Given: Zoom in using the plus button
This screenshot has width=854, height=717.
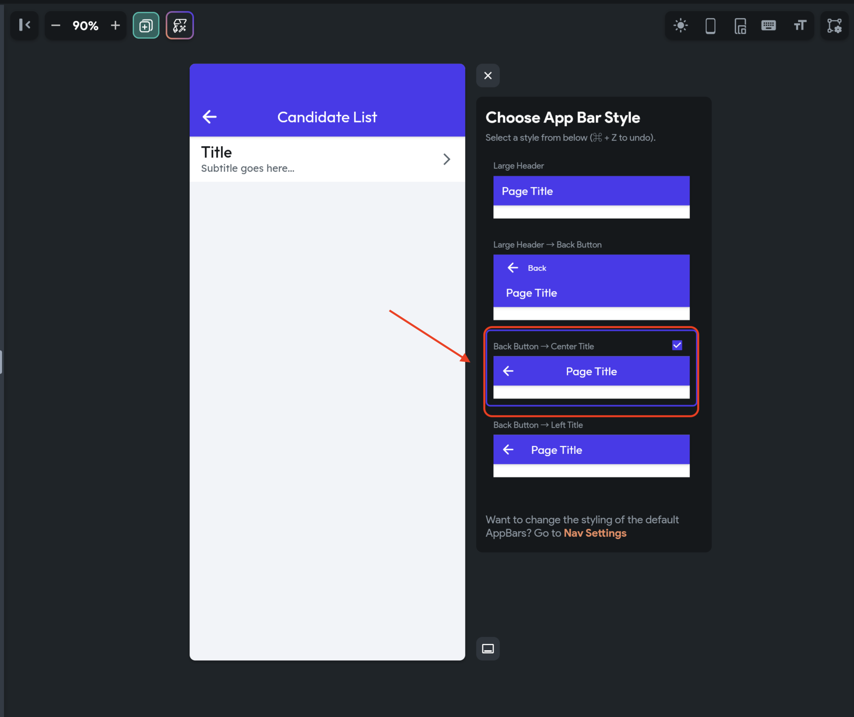Looking at the screenshot, I should (115, 26).
